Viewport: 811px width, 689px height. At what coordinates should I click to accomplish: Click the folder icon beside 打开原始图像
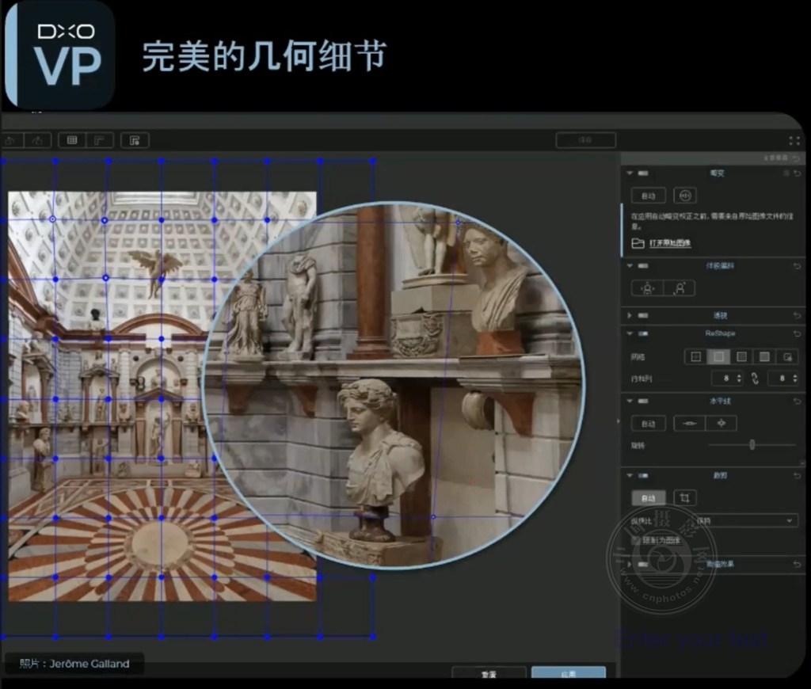point(638,243)
